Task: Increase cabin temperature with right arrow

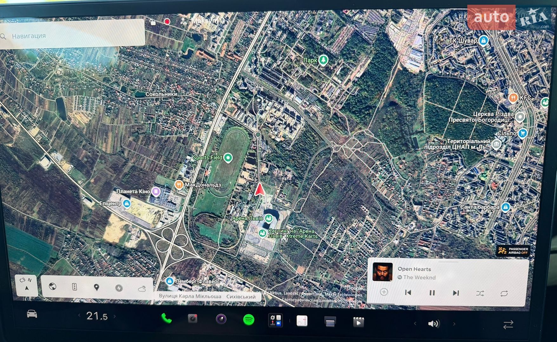Action: point(115,316)
